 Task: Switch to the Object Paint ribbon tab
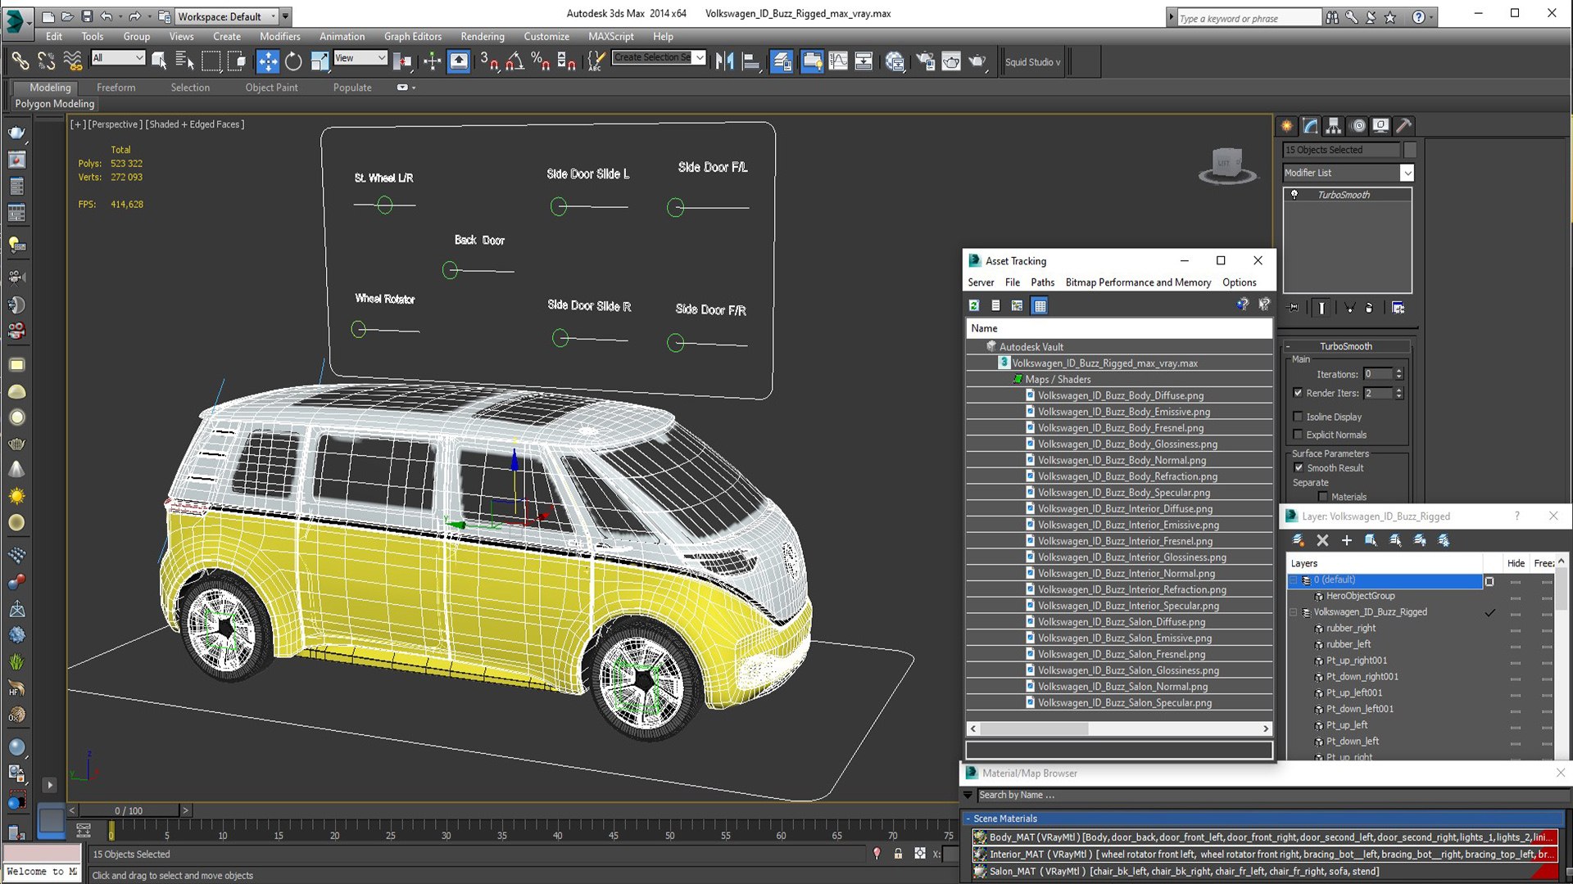point(271,88)
